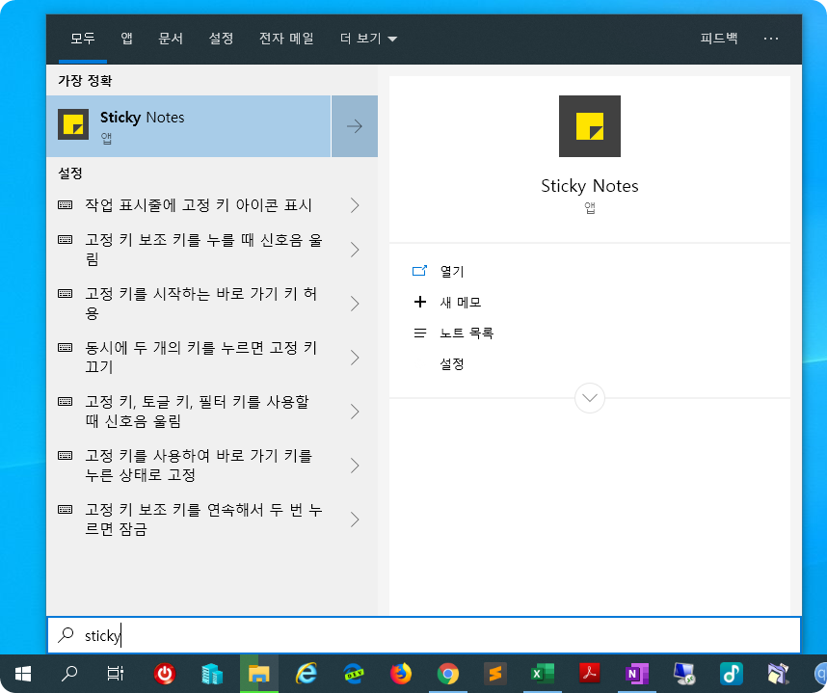The image size is (827, 693).
Task: Click 설정 section heading in results
Action: pos(70,173)
